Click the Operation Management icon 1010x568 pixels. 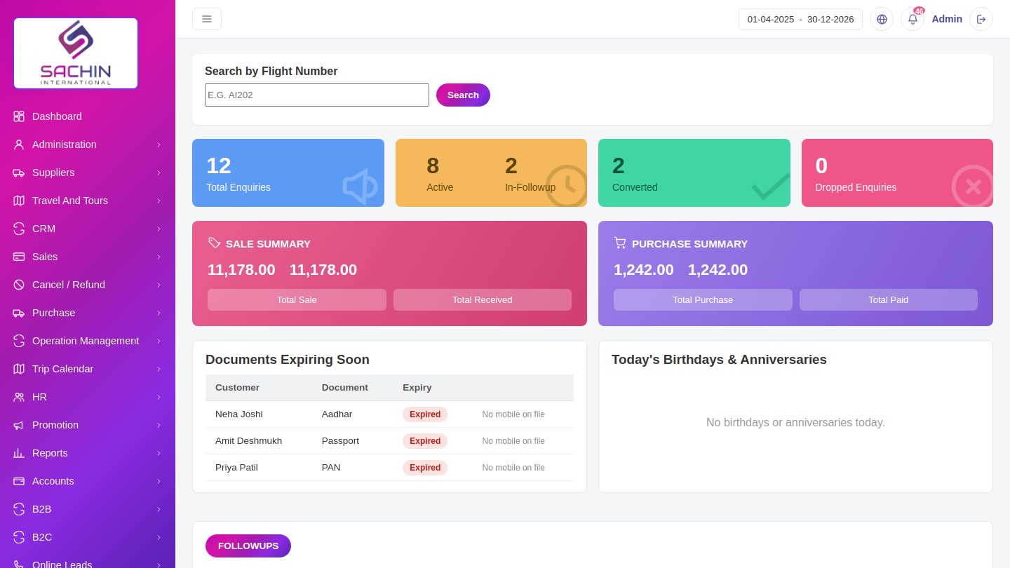[x=19, y=341]
